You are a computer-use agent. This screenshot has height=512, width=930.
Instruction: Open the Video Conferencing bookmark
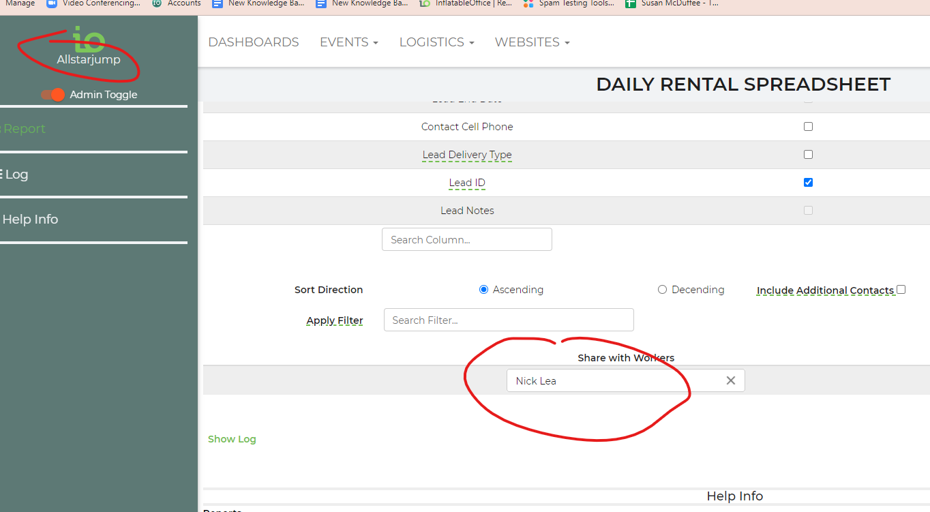[x=93, y=3]
